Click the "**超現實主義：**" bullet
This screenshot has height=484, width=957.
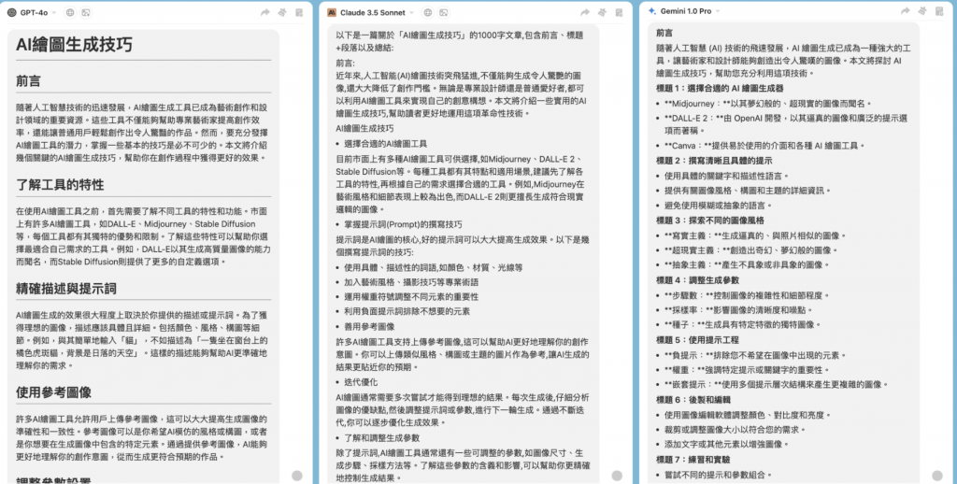click(750, 250)
